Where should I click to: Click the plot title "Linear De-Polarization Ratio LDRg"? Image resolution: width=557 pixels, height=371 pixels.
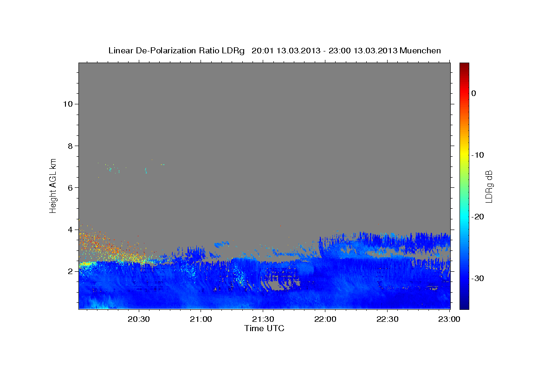[176, 51]
